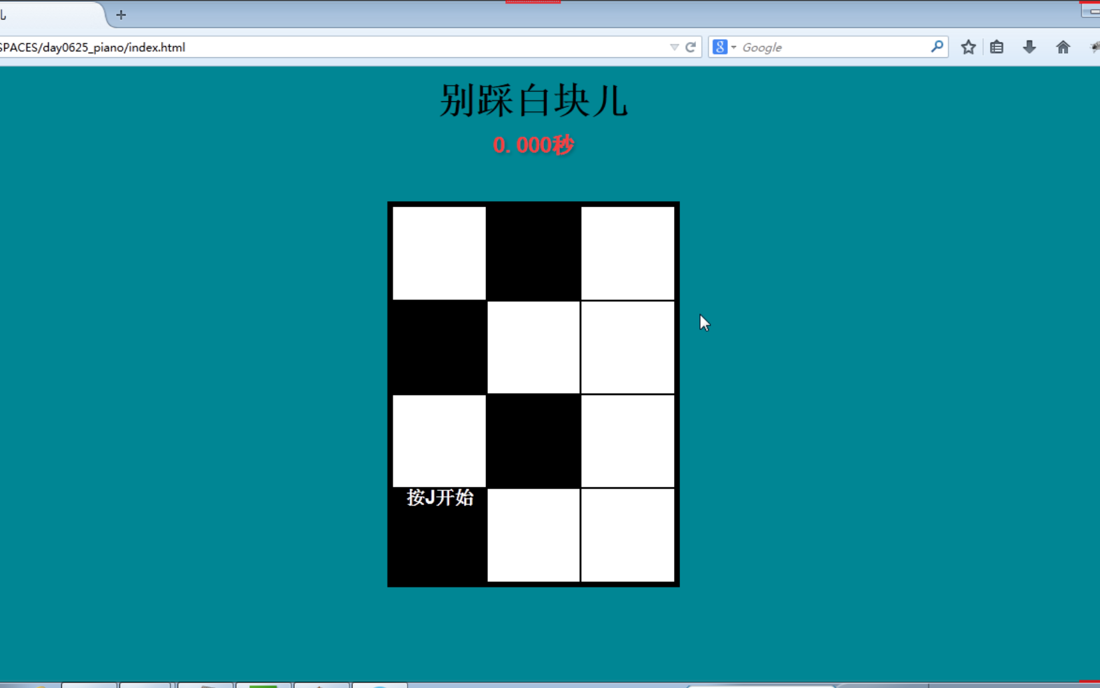
Task: Open the downloads arrow icon
Action: tap(1029, 47)
